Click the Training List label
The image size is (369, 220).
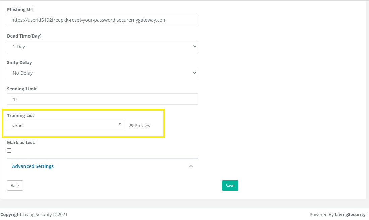[x=20, y=115]
